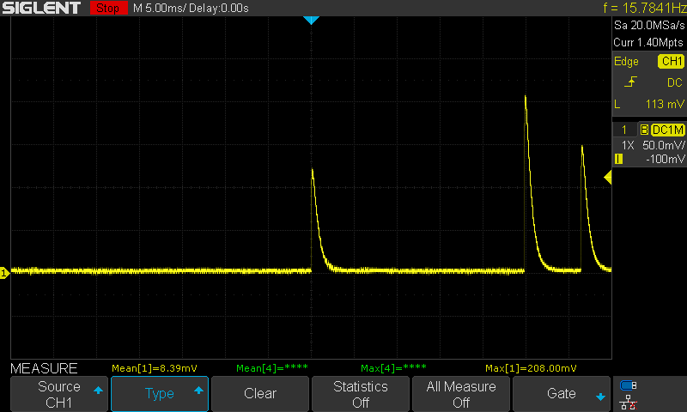687x412 pixels.
Task: Select the CH1 trigger source badge
Action: coord(671,61)
